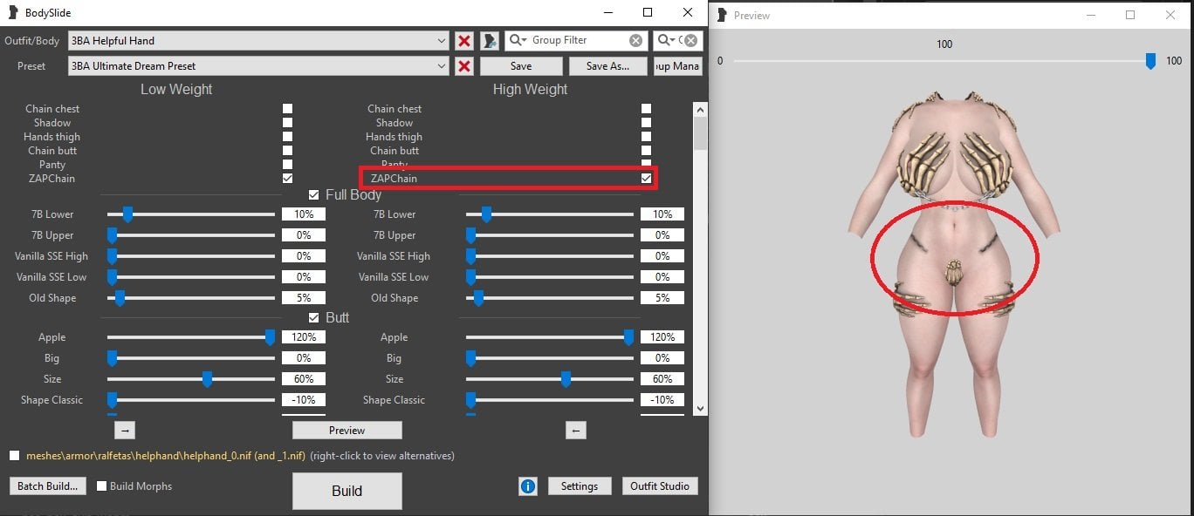The height and width of the screenshot is (516, 1194).
Task: Enable Low Weight Chain chest checkbox
Action: pyautogui.click(x=287, y=109)
